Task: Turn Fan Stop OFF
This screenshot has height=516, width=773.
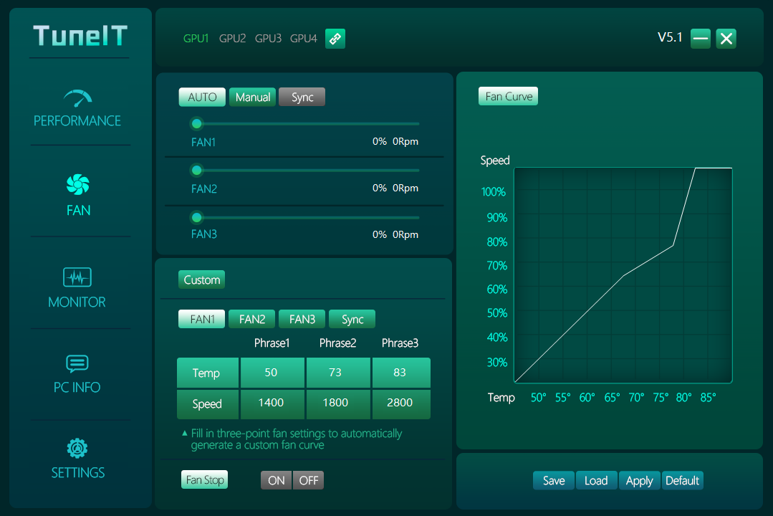Action: (309, 480)
